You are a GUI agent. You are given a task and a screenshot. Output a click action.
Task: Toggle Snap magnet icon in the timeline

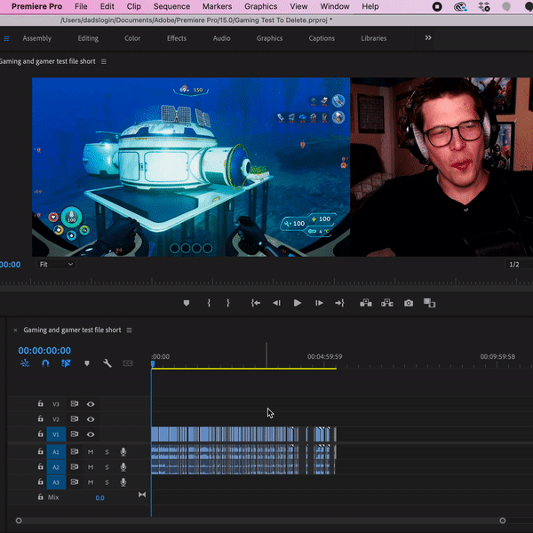click(x=45, y=363)
